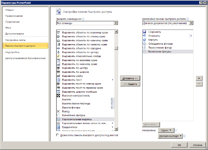Click the Вычитание фигуры icon in the left list
Image resolution: width=208 pixels, height=150 pixels.
point(58,115)
